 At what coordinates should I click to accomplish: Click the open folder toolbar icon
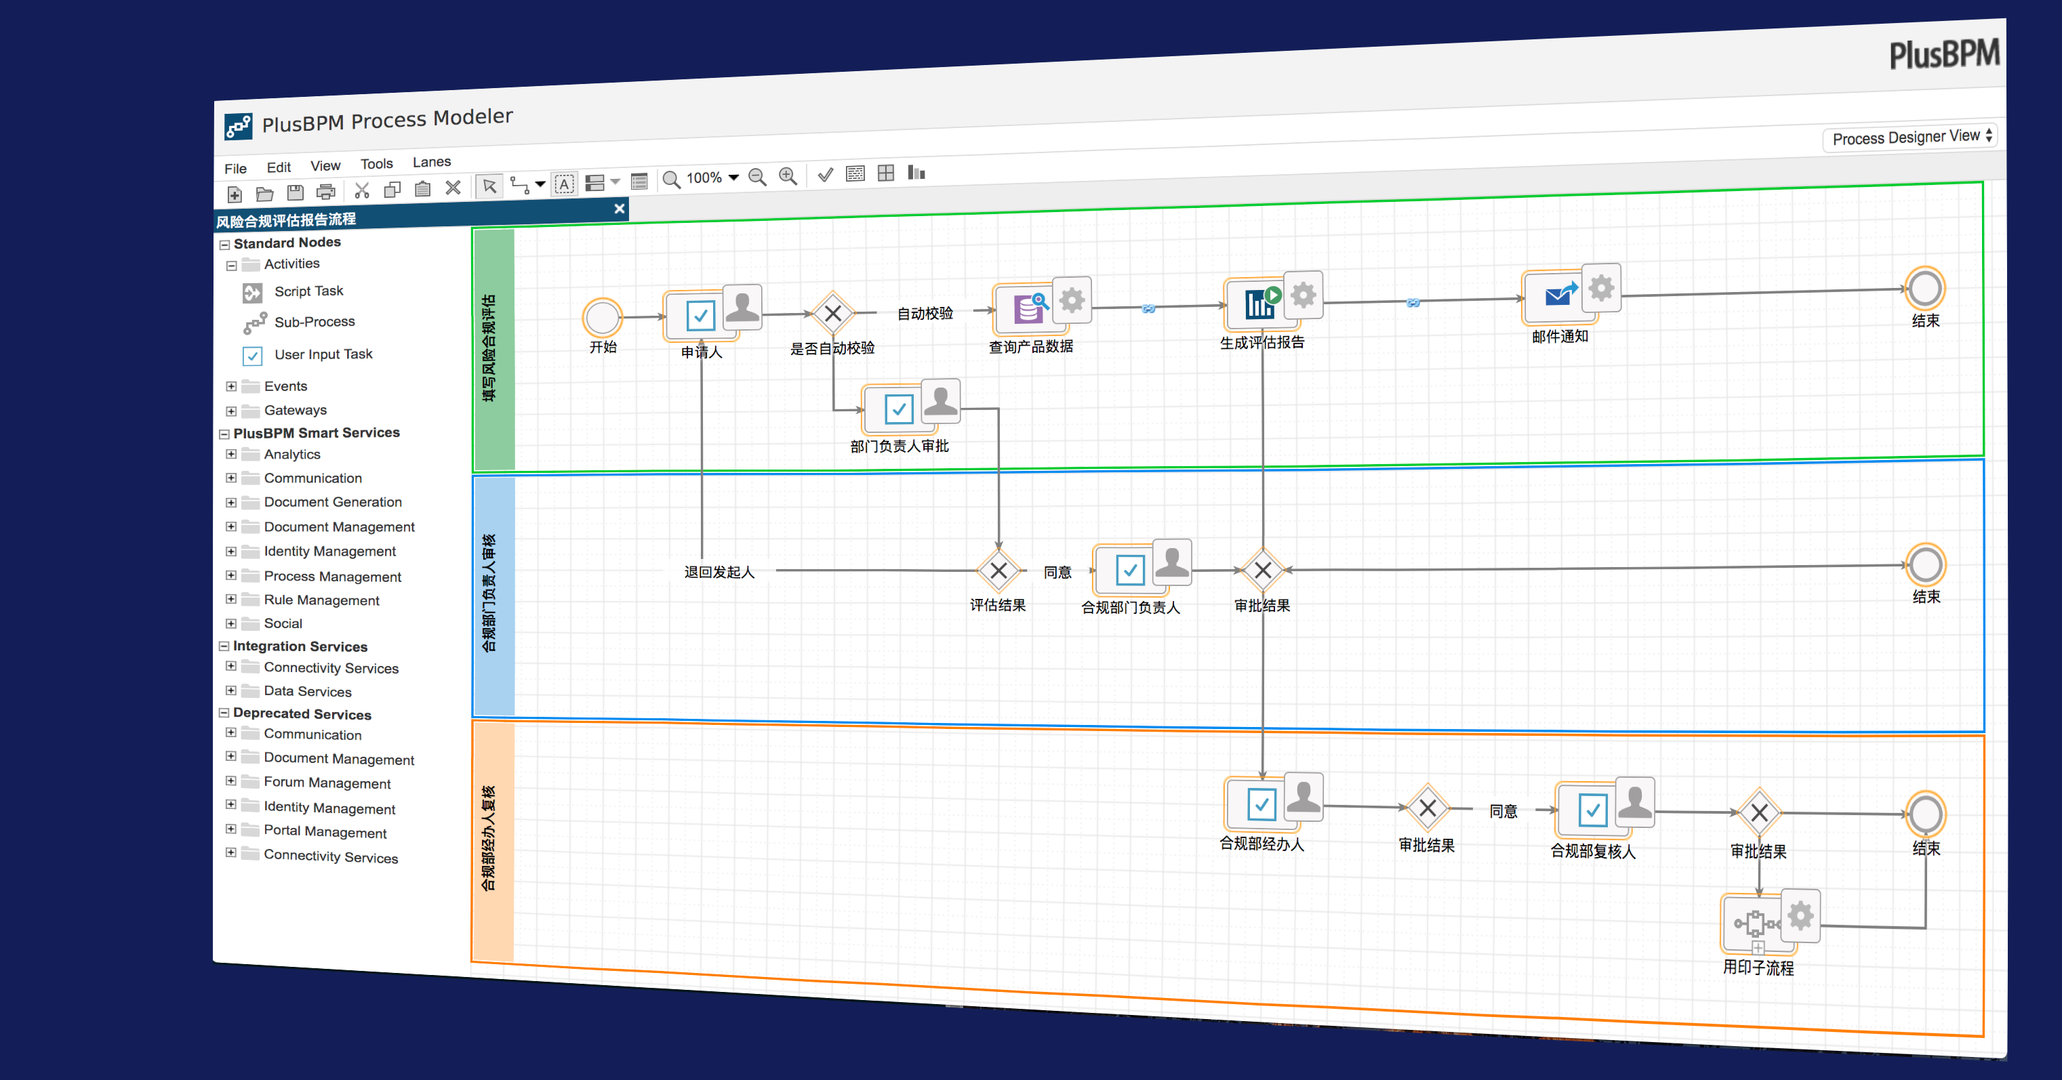coord(265,194)
